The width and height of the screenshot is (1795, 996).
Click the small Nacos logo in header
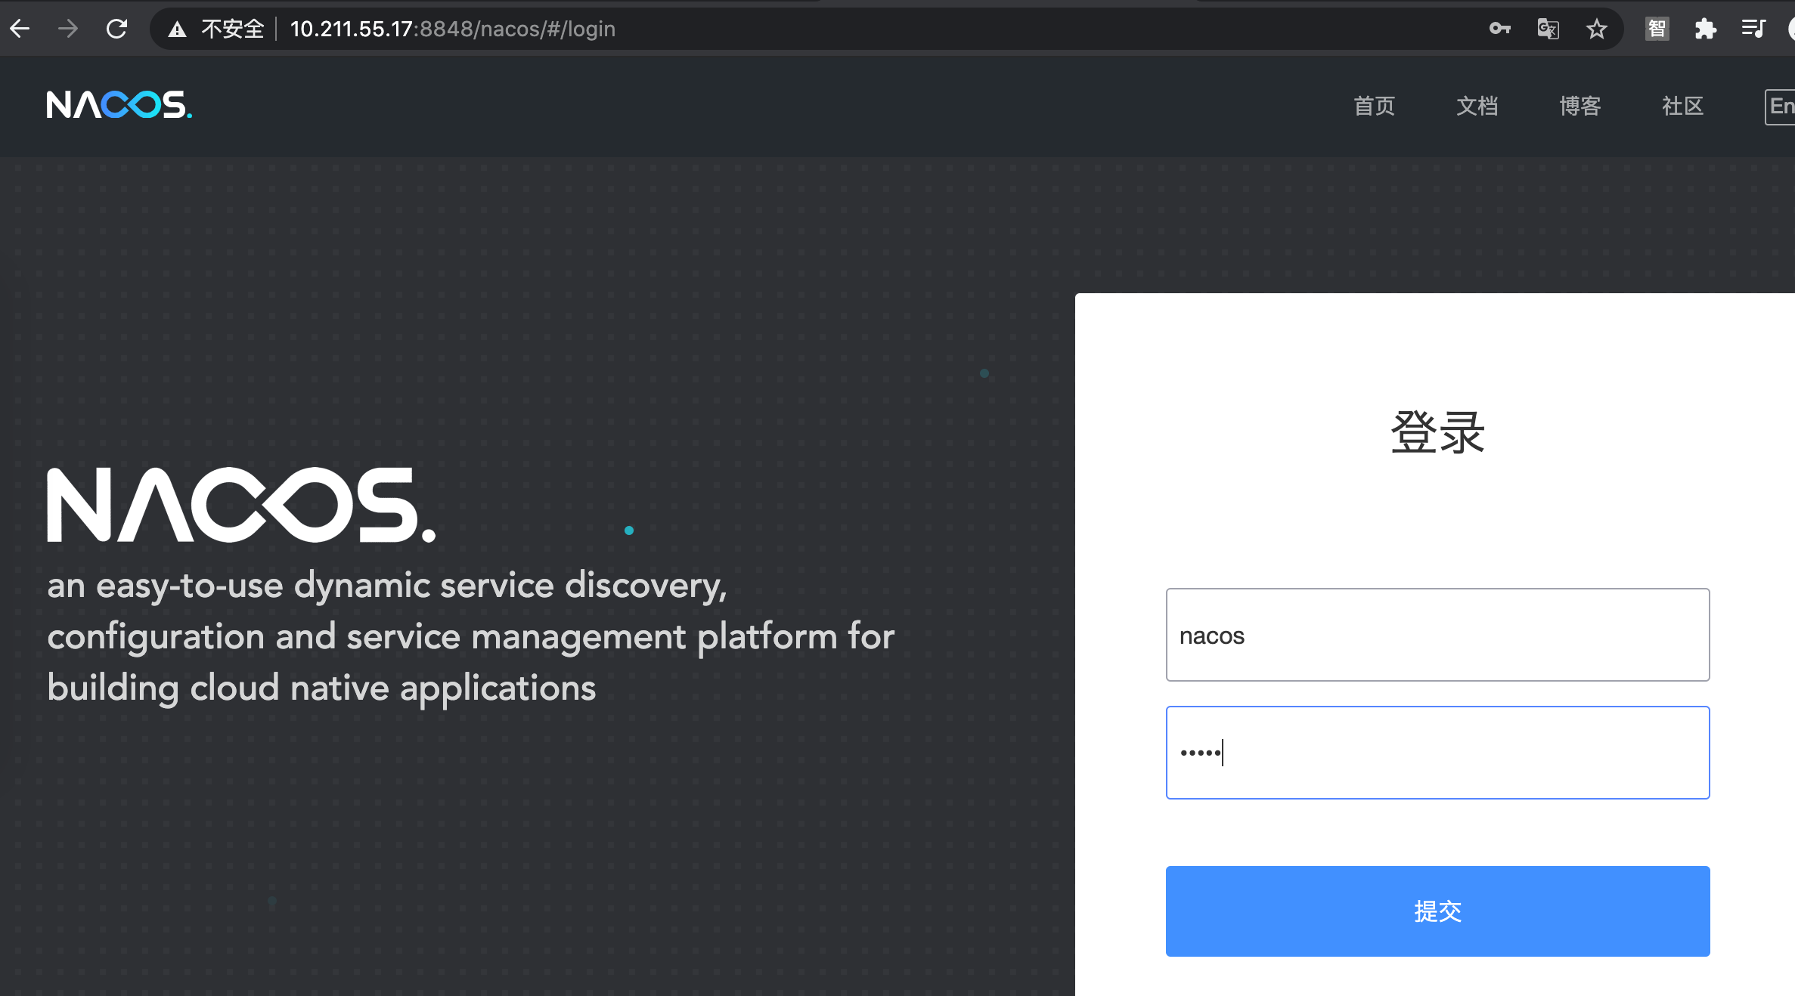[119, 105]
